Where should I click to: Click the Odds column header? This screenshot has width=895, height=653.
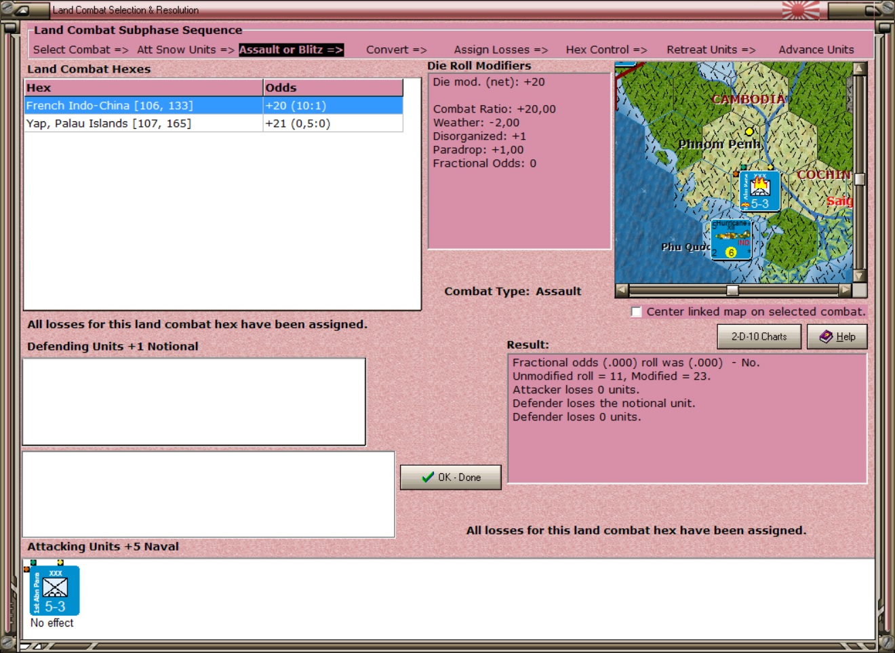[333, 87]
